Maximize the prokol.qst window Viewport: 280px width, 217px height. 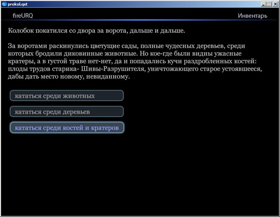click(x=269, y=4)
